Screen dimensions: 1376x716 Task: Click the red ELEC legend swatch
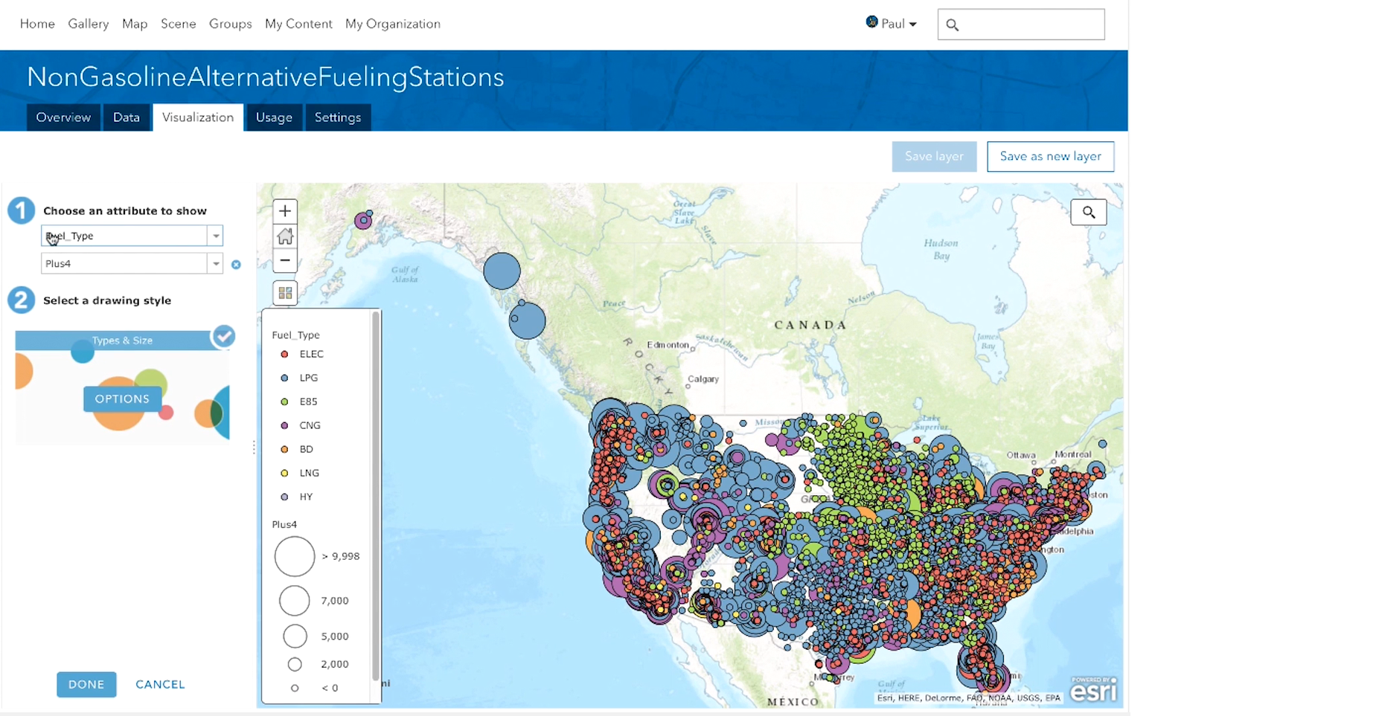click(x=284, y=354)
